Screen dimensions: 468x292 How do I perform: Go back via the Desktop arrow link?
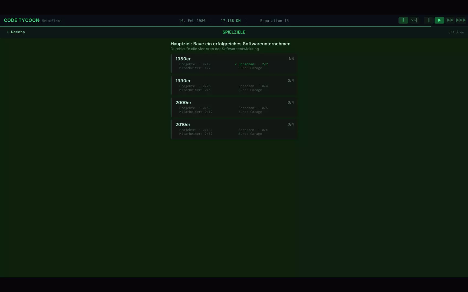click(x=16, y=32)
